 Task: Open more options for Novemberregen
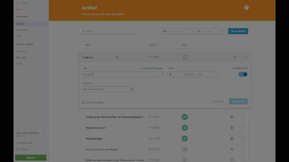(243, 139)
